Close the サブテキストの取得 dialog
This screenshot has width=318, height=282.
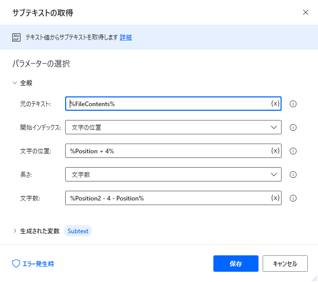pos(305,12)
